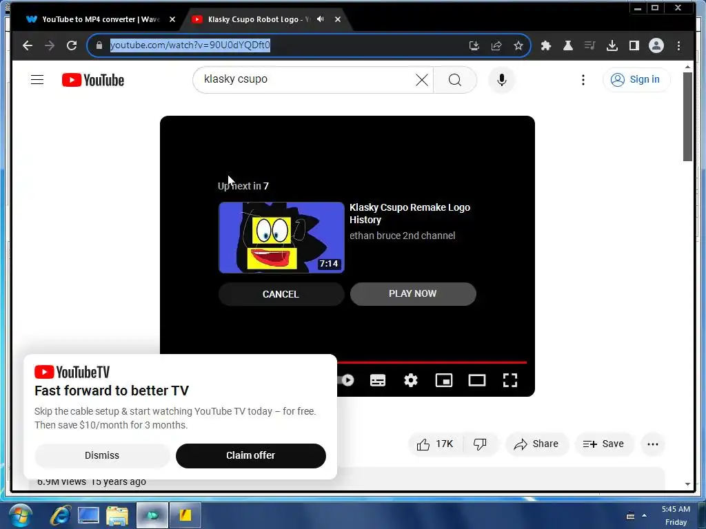The height and width of the screenshot is (529, 706).
Task: Cancel the up next autoplay
Action: pyautogui.click(x=281, y=294)
